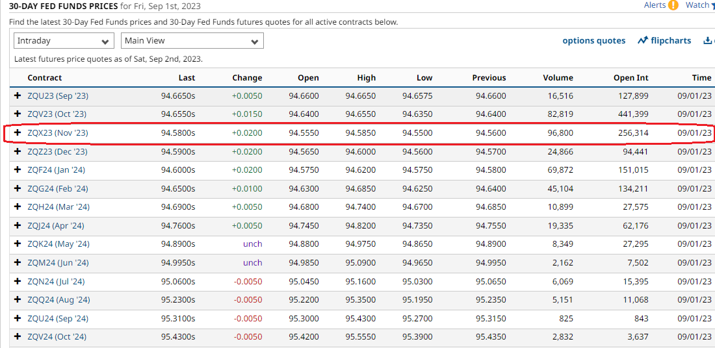Open ZQG24 (Feb '24) contract link
This screenshot has width=715, height=348.
tap(57, 188)
